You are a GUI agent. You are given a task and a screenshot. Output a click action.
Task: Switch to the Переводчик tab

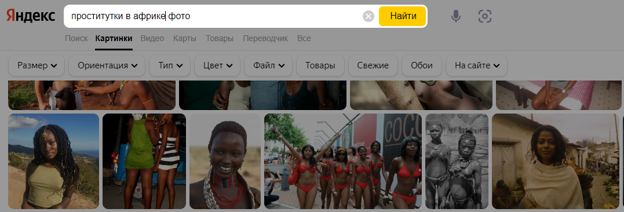click(265, 39)
